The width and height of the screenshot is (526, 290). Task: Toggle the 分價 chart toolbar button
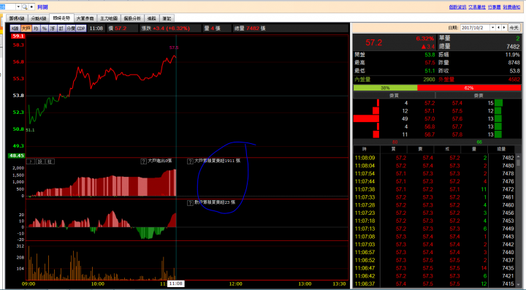coord(70,28)
